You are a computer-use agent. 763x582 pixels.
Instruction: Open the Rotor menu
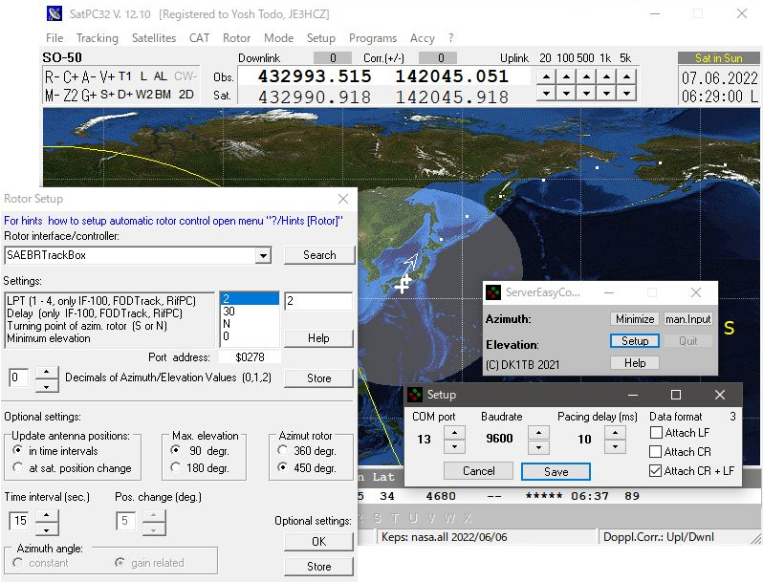[x=236, y=38]
